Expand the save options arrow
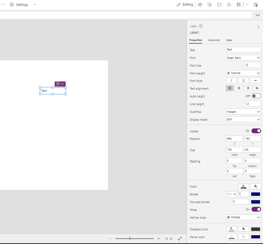This screenshot has height=244, width=263. tap(247, 5)
